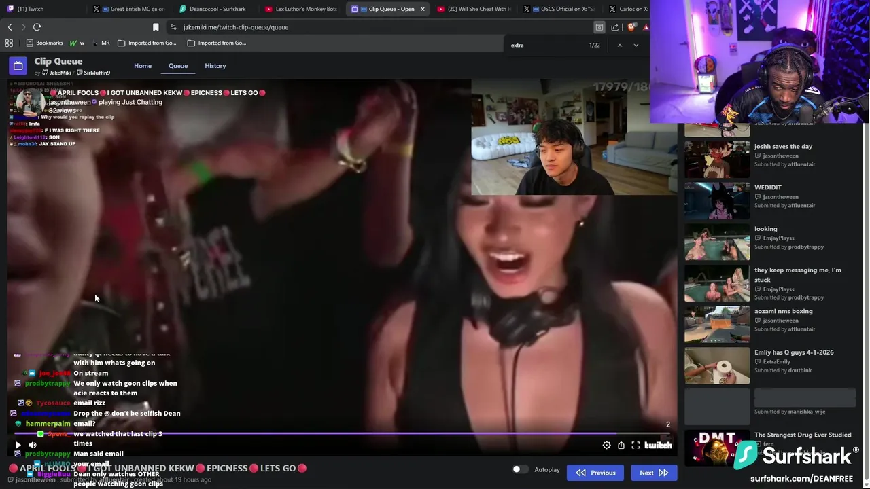The image size is (870, 489).
Task: Open the MR bookmark
Action: 101,43
